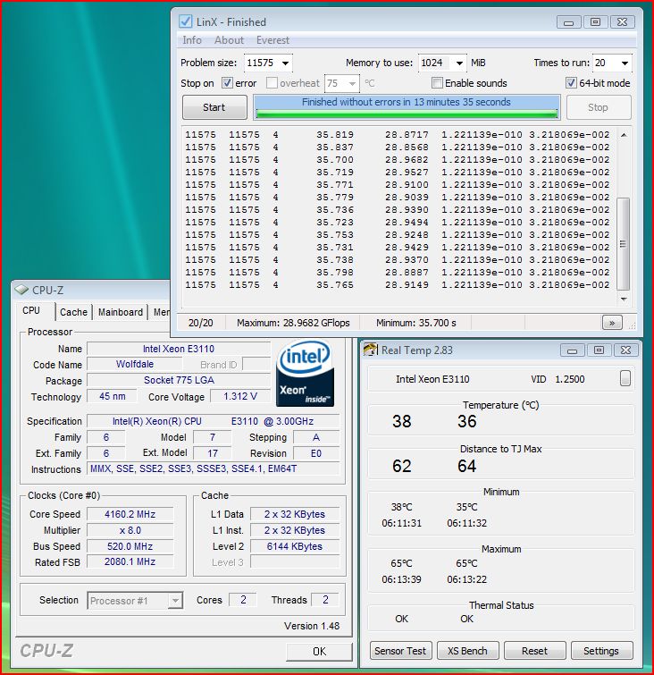Viewport: 654px width, 675px height.
Task: Click scroll up arrow in LinX results
Action: click(x=624, y=135)
